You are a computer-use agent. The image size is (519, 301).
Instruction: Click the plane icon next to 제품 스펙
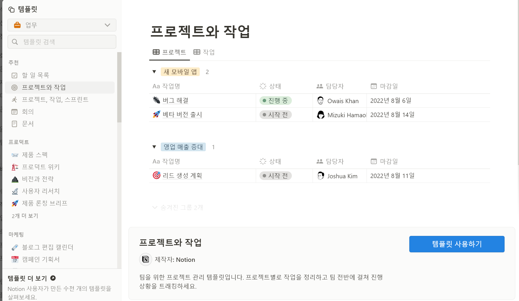15,155
